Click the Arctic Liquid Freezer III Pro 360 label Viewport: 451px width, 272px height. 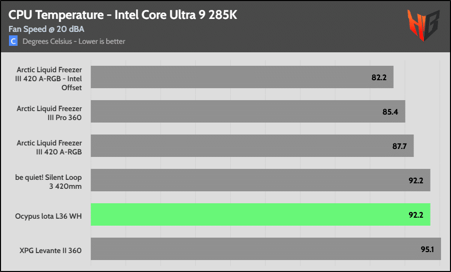(x=49, y=113)
